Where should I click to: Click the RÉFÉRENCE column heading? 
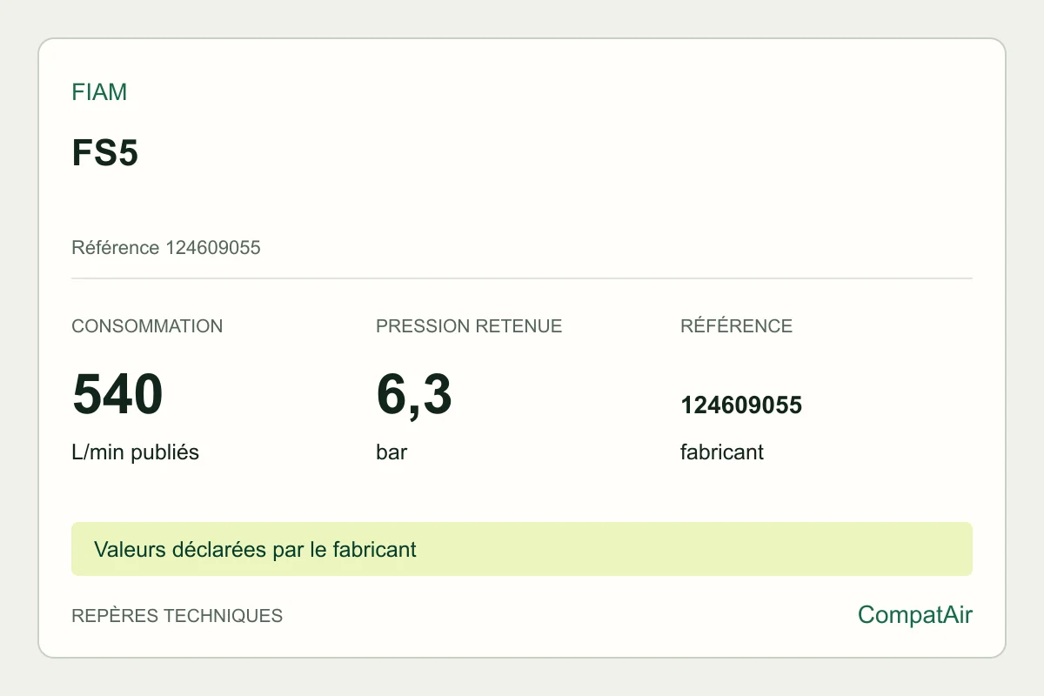coord(736,326)
